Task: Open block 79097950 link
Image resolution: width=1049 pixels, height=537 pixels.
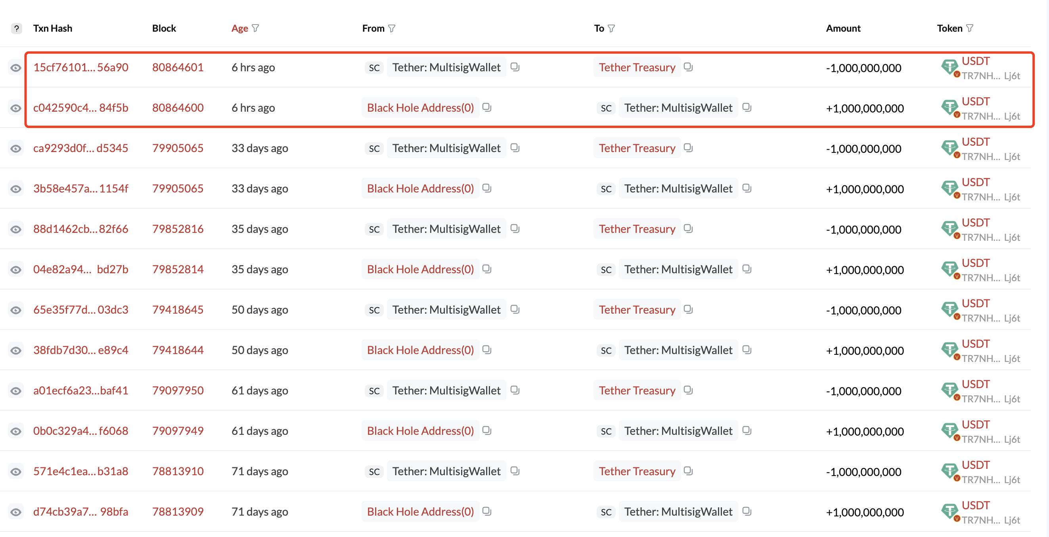Action: click(178, 390)
